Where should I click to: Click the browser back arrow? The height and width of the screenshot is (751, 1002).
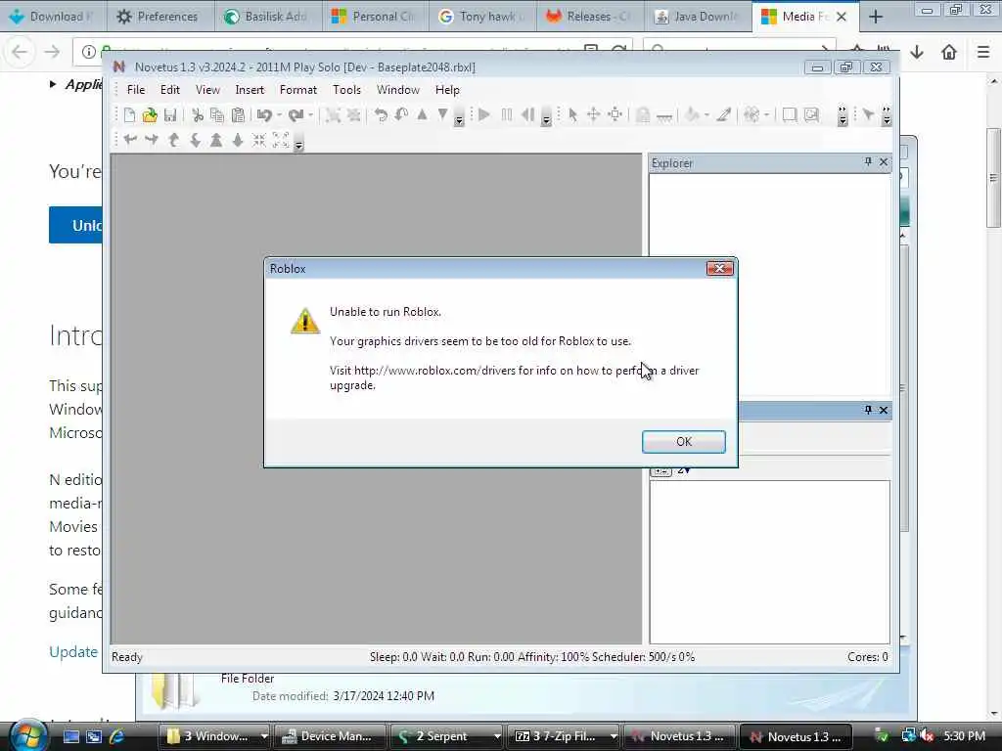pos(20,53)
